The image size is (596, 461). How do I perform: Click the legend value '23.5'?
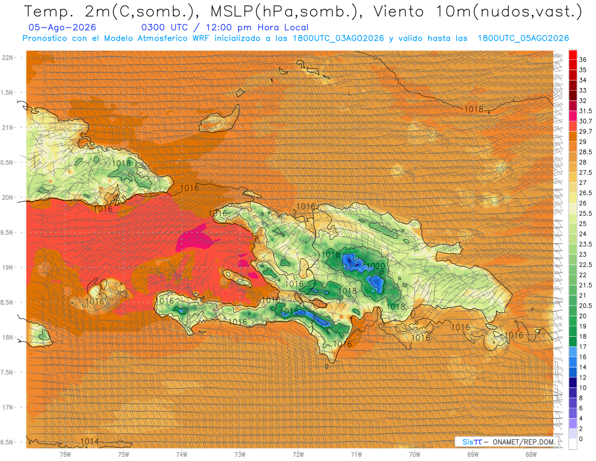pos(586,244)
